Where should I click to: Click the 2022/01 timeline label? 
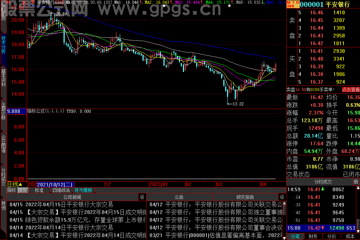click(x=158, y=184)
